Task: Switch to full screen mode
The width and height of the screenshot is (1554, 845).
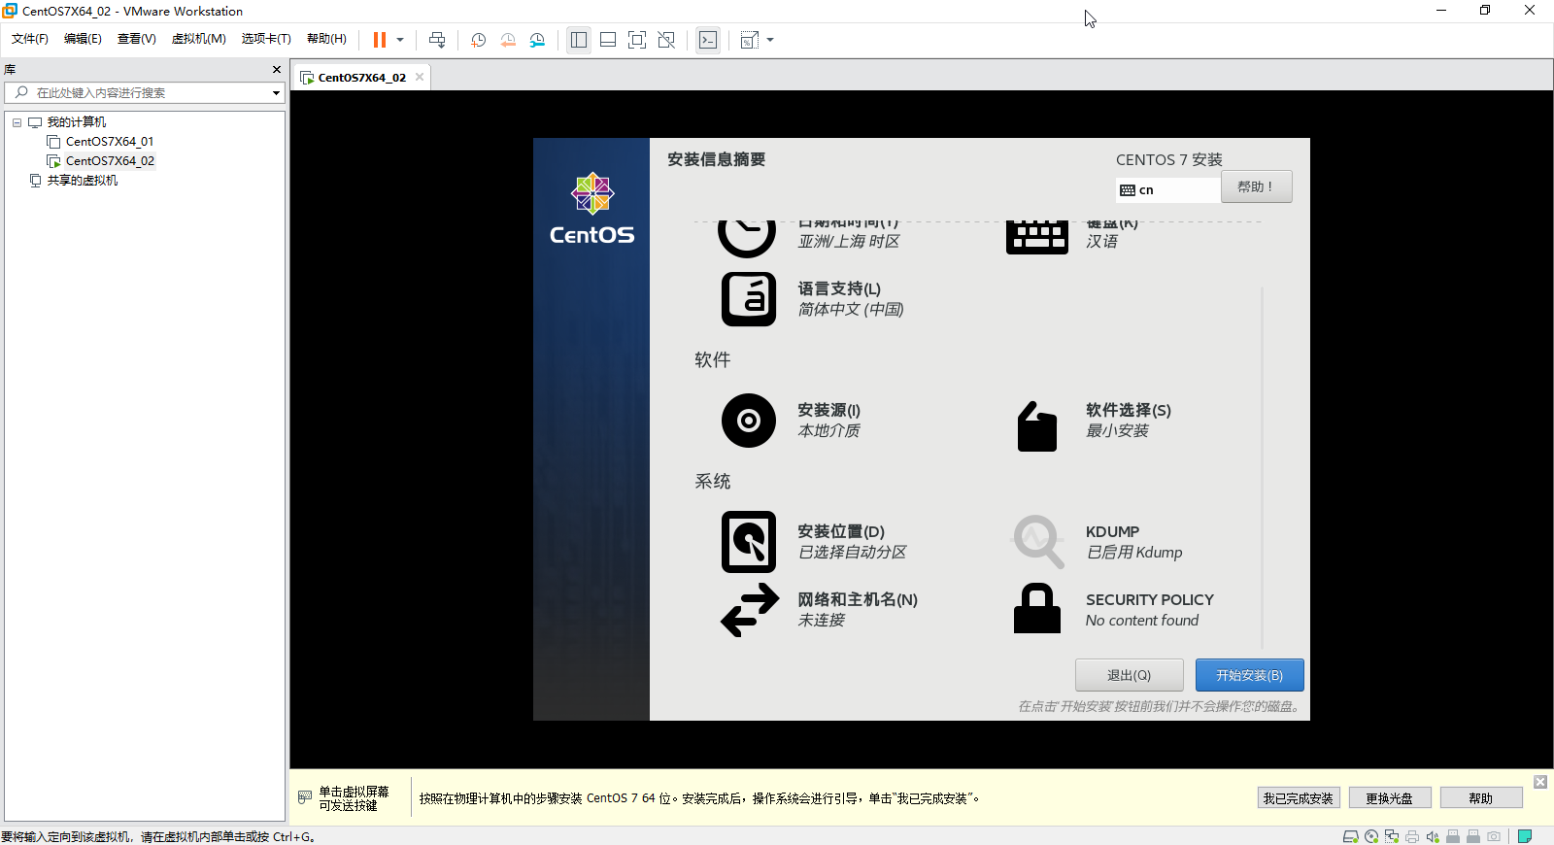Action: coord(637,40)
